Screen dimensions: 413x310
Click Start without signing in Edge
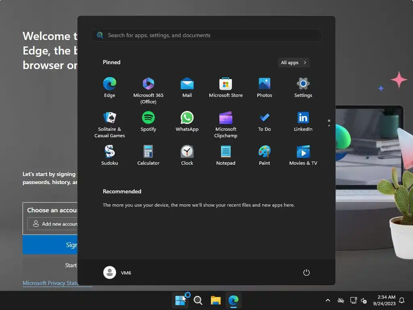pyautogui.click(x=71, y=265)
